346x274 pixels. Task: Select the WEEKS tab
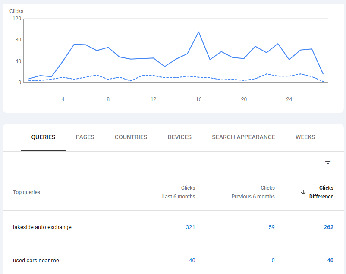[x=305, y=137]
